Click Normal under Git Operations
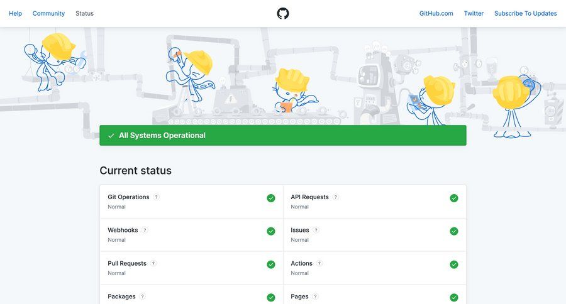 click(x=116, y=207)
